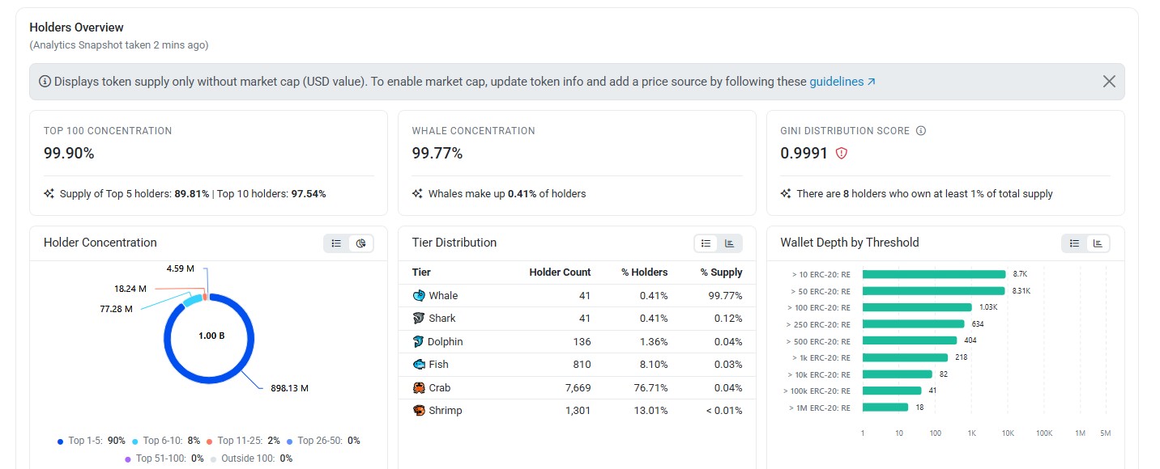Click the Holders Overview heading

77,27
